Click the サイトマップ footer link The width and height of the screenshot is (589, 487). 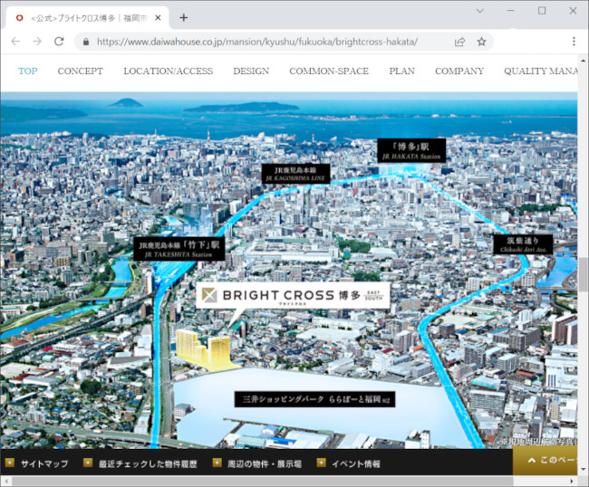pos(44,463)
